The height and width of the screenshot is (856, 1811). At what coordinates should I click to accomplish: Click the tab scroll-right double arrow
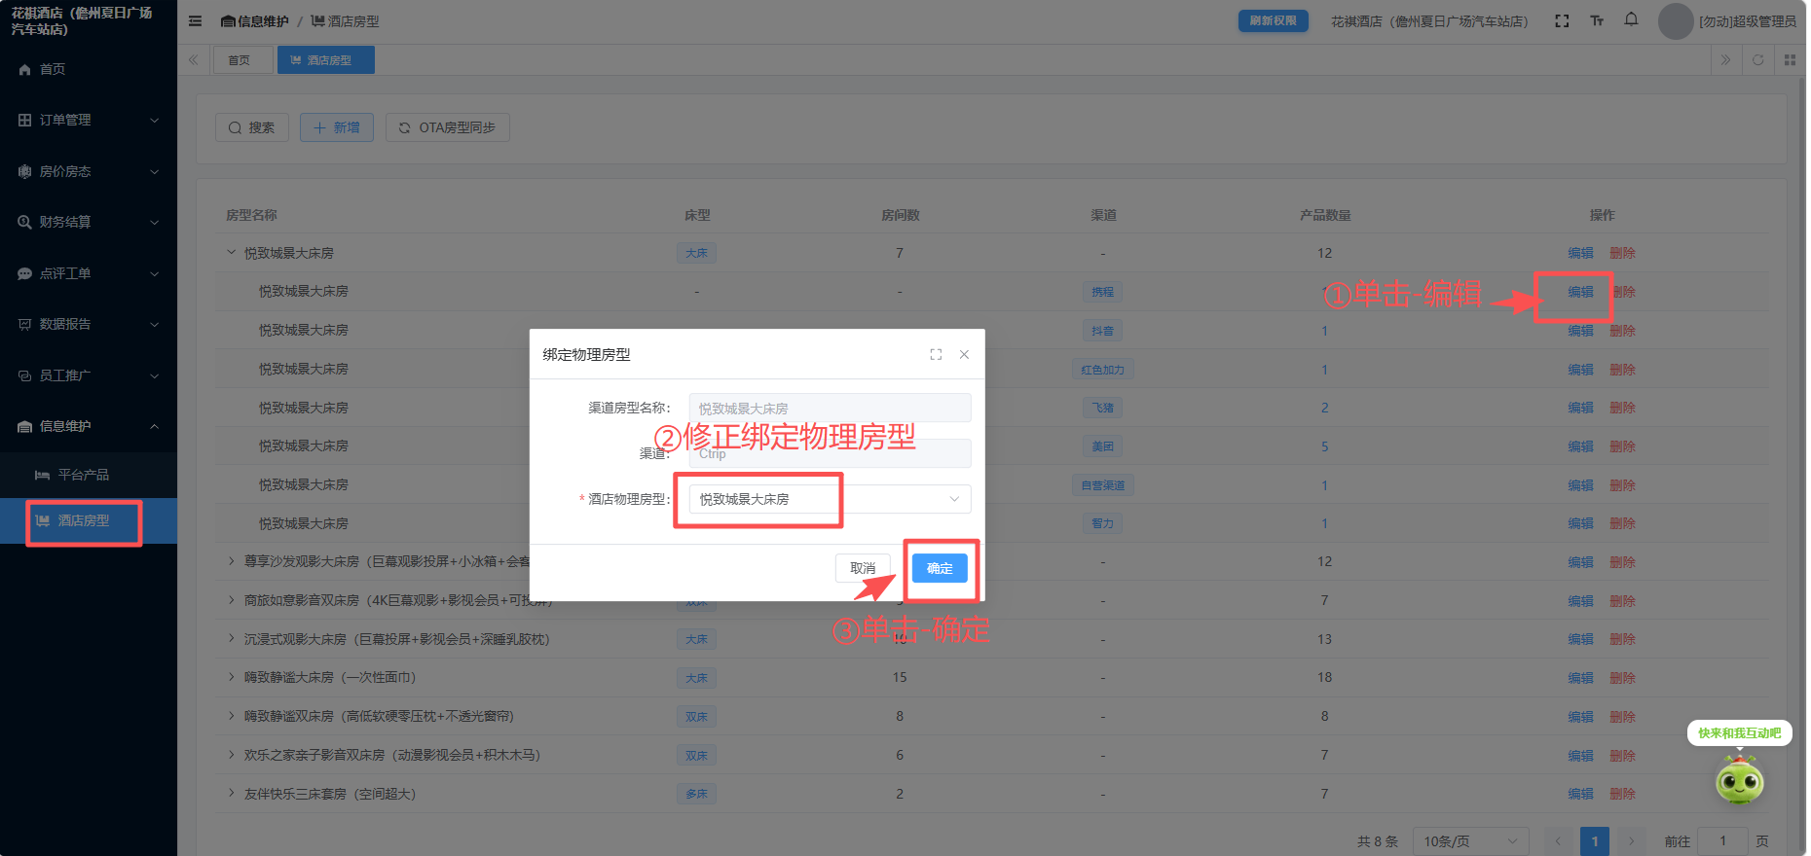(1725, 60)
